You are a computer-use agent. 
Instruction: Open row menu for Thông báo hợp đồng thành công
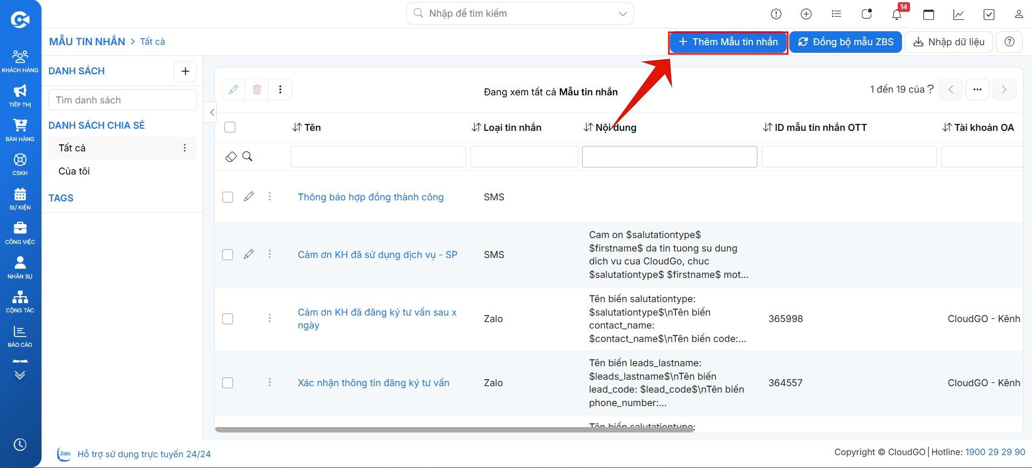pyautogui.click(x=270, y=197)
